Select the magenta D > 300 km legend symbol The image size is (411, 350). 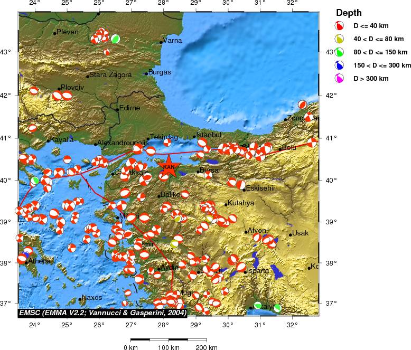340,79
